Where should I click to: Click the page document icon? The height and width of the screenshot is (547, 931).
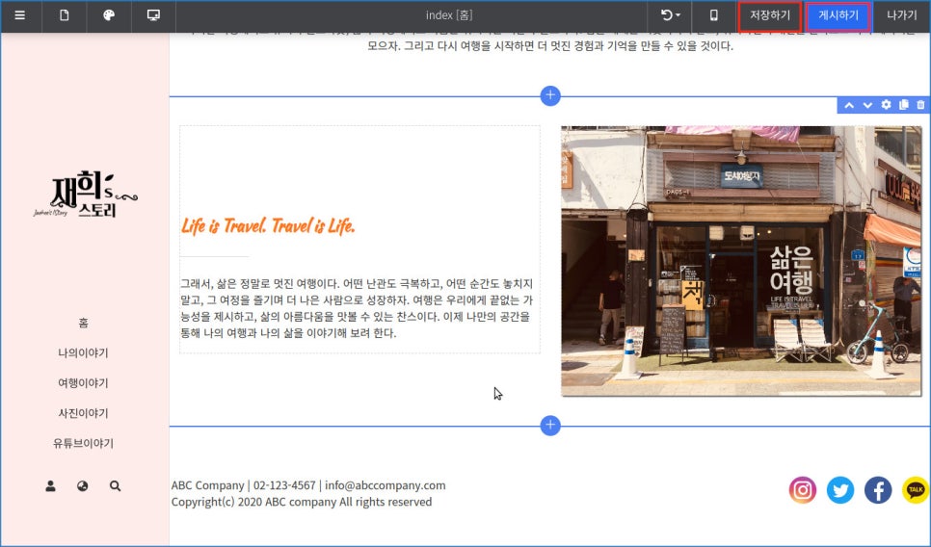(x=65, y=15)
